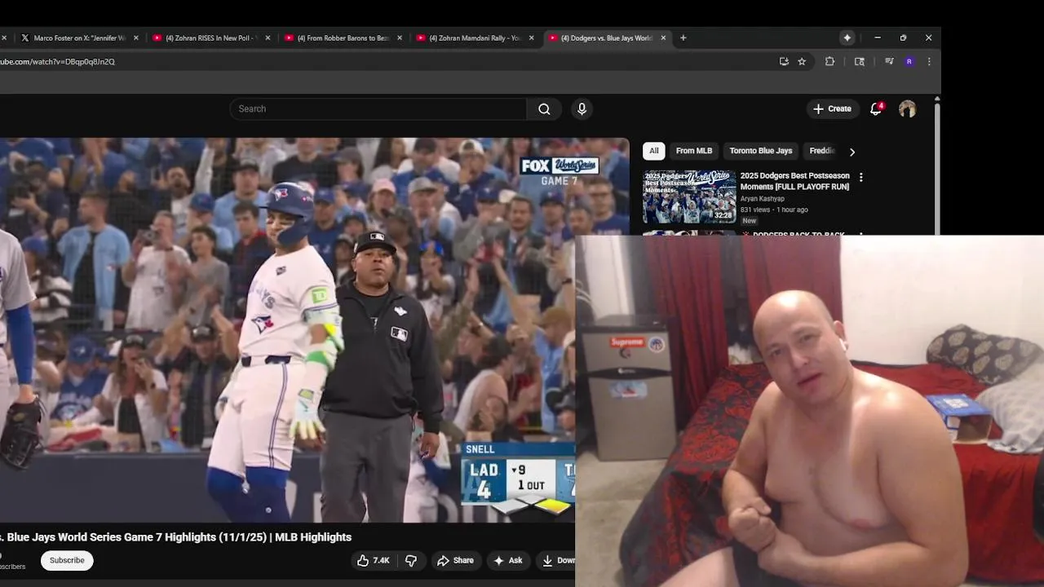Click the Download button
This screenshot has width=1044, height=587.
557,561
